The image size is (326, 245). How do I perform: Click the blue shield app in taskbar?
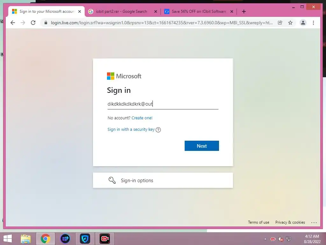coord(85,239)
